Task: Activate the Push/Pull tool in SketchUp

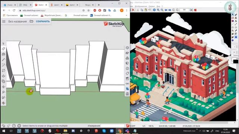Action: 3,76
